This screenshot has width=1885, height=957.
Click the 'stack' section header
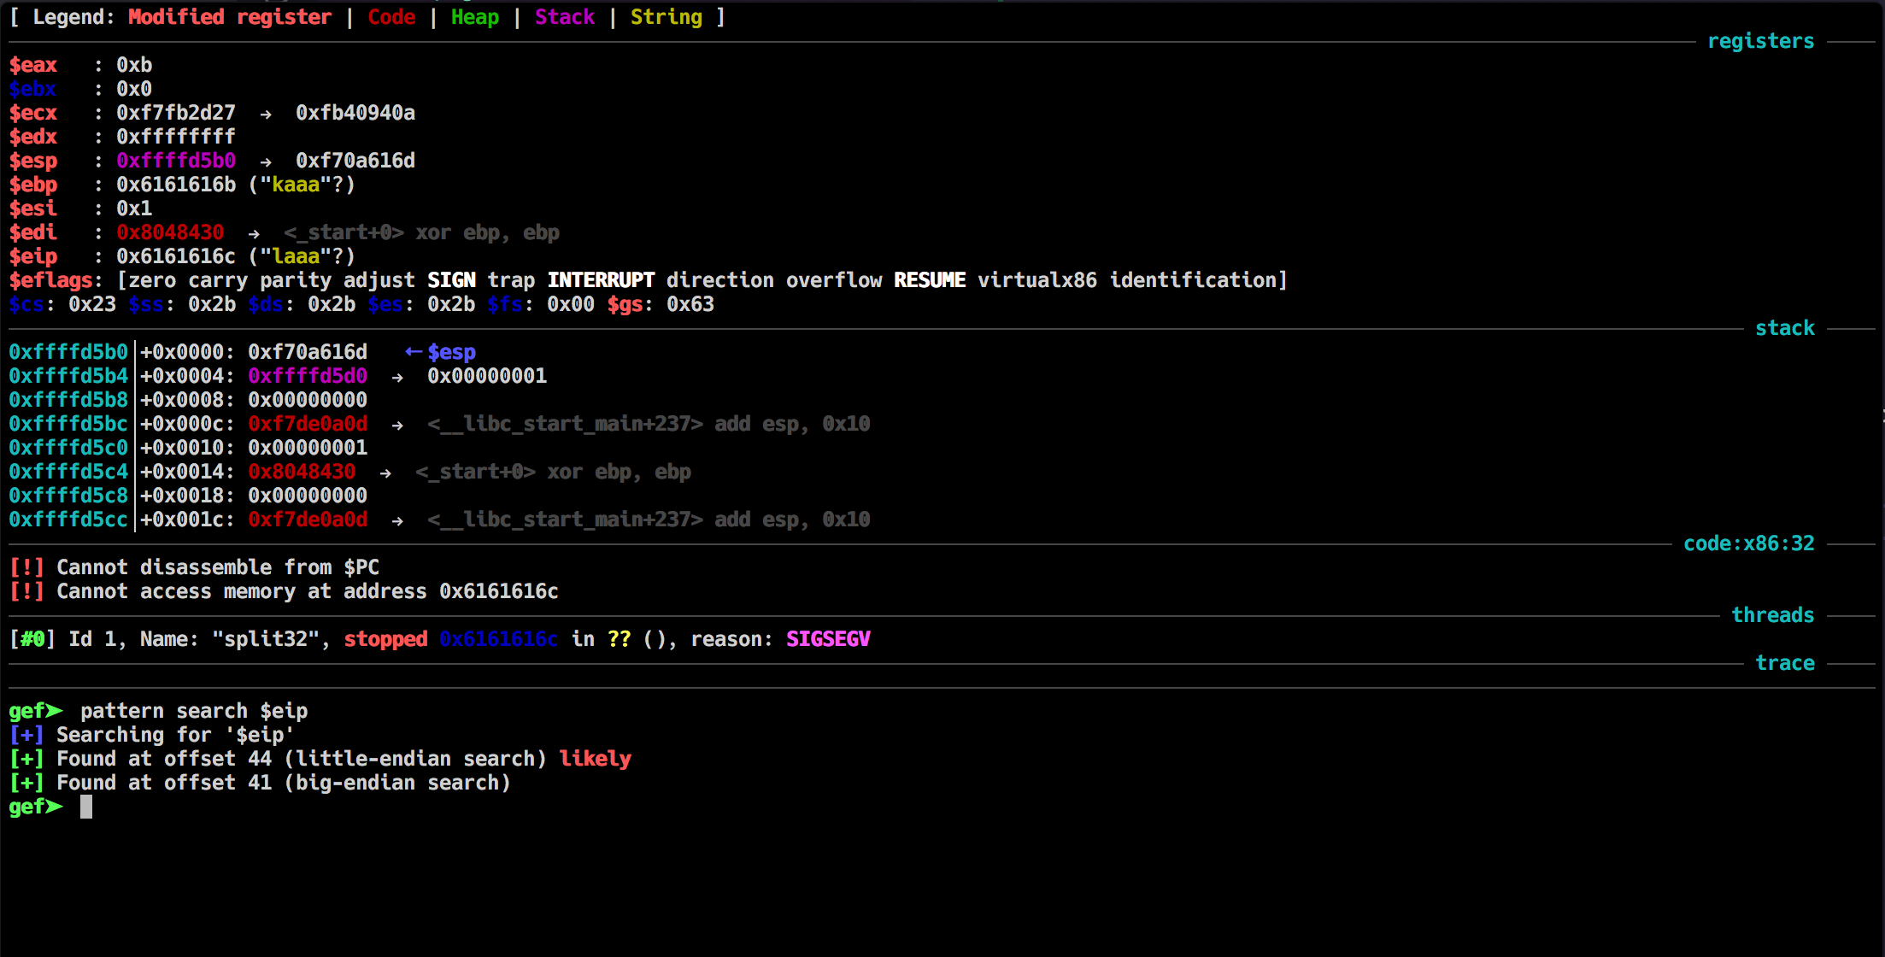tap(1784, 328)
